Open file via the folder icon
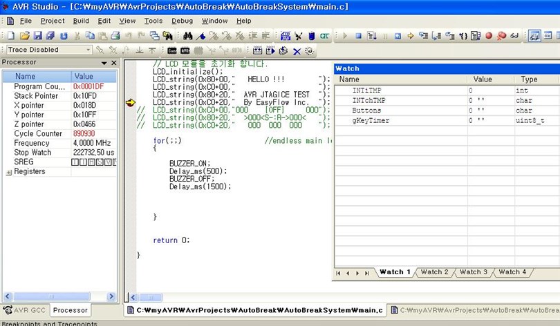 pos(24,36)
